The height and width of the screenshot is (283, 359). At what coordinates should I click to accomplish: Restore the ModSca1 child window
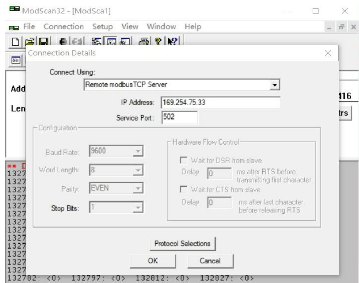pos(341,27)
